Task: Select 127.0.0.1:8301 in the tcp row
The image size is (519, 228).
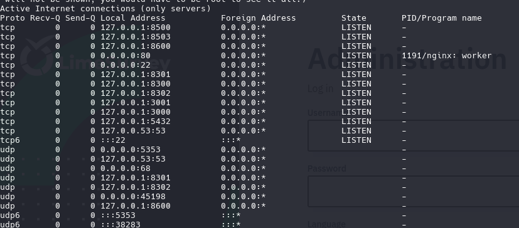Action: click(136, 75)
